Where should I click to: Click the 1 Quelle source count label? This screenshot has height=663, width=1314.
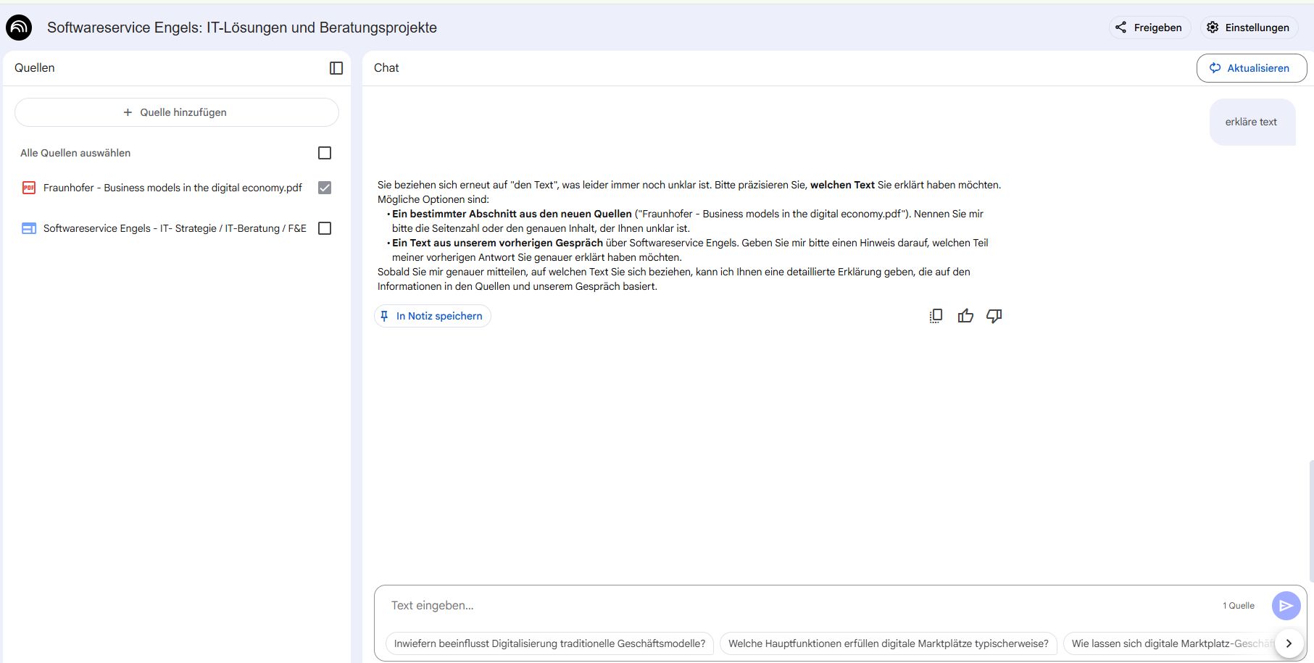[x=1239, y=606]
